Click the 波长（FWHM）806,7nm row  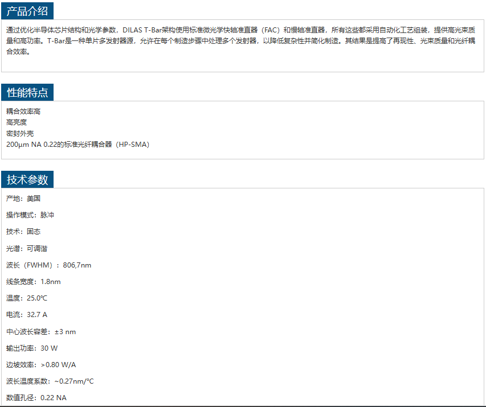point(48,265)
